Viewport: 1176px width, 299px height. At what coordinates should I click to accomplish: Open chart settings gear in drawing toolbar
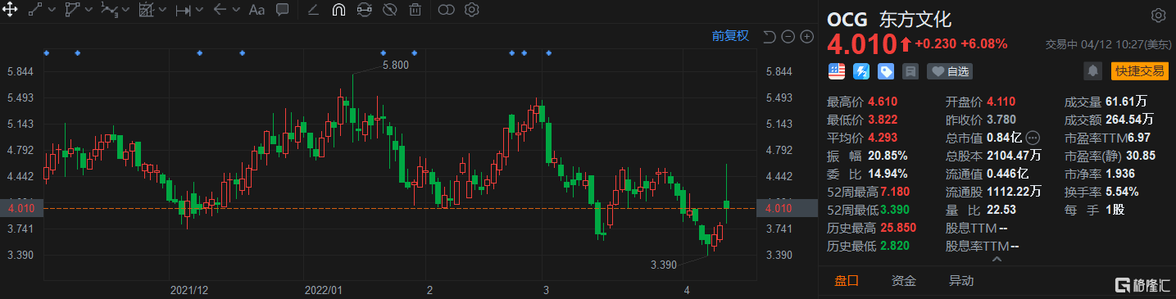471,11
